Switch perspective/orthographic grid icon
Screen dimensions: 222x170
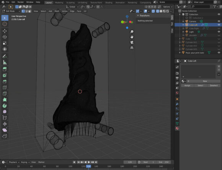pos(132,48)
